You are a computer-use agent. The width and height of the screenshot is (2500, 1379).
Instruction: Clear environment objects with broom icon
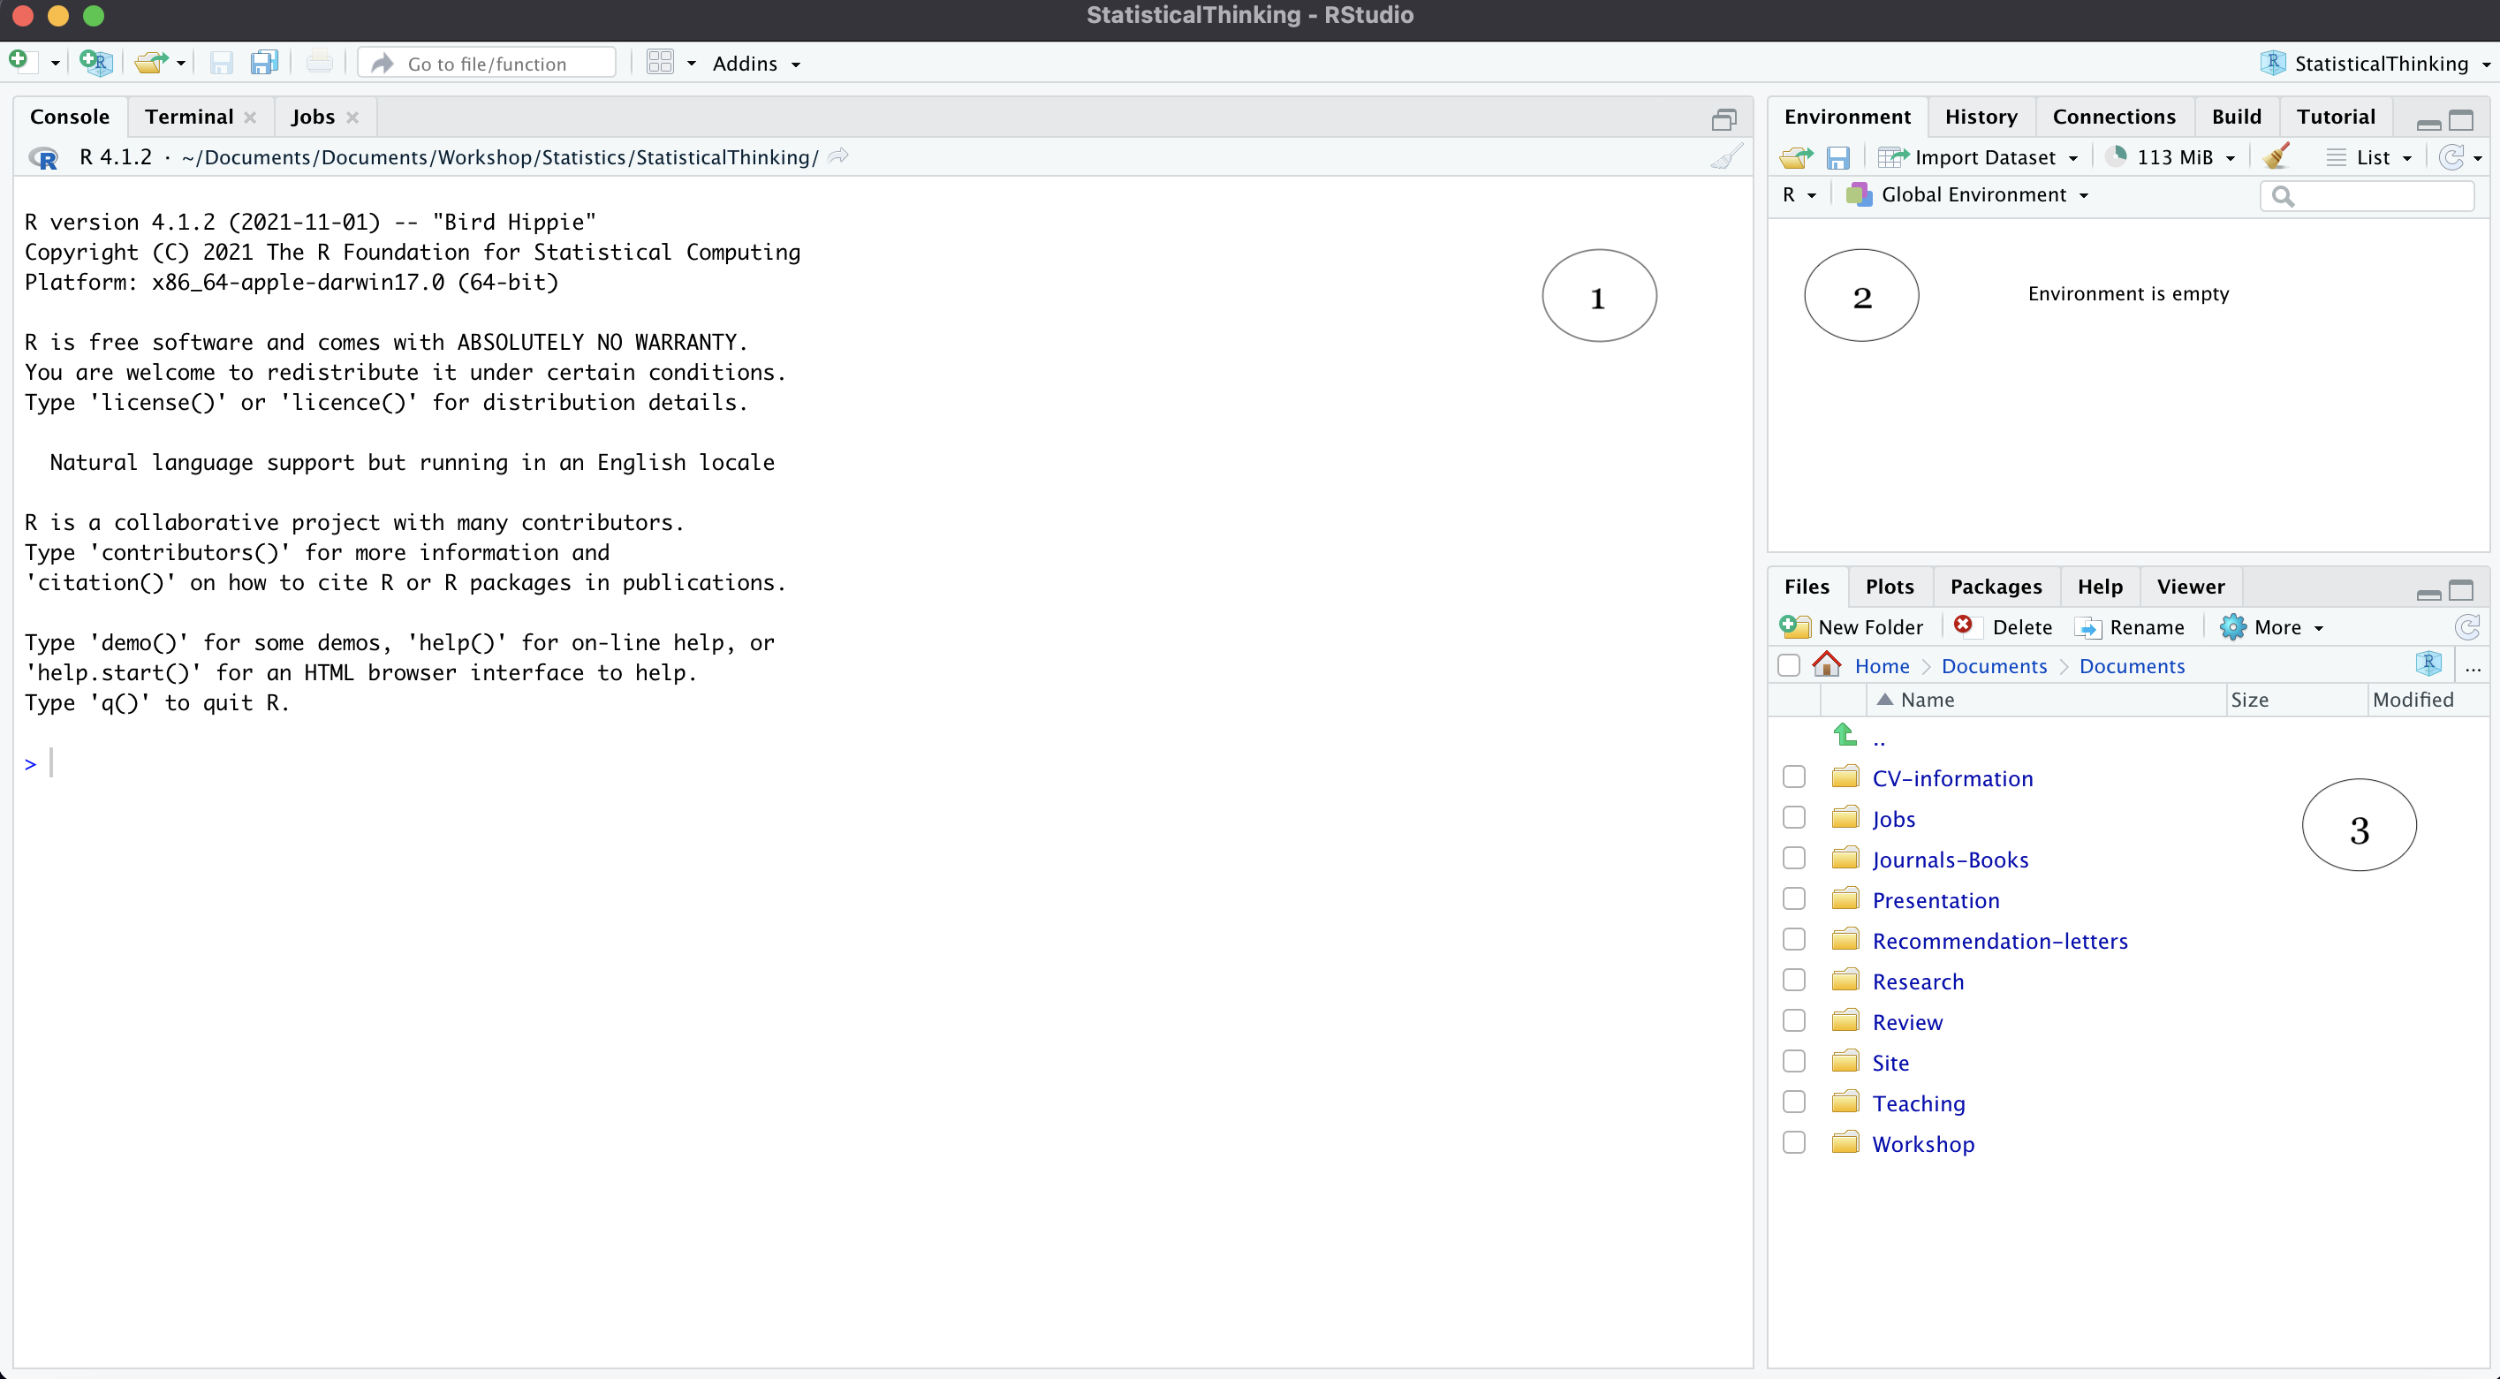tap(2275, 157)
